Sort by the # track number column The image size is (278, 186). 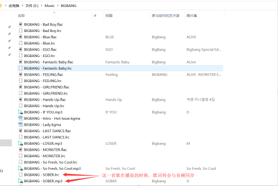[x=95, y=16]
